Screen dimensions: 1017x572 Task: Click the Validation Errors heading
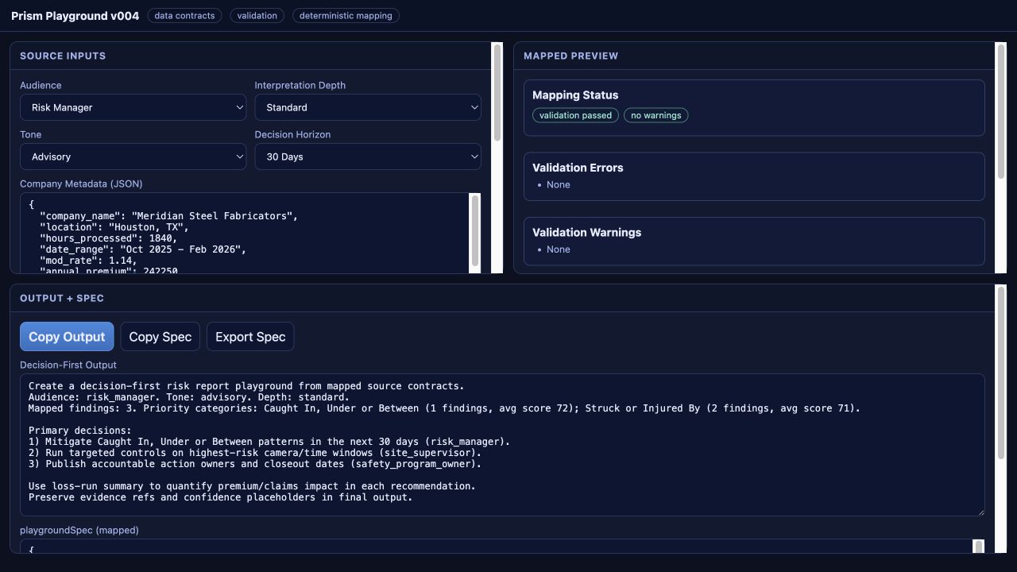coord(578,168)
